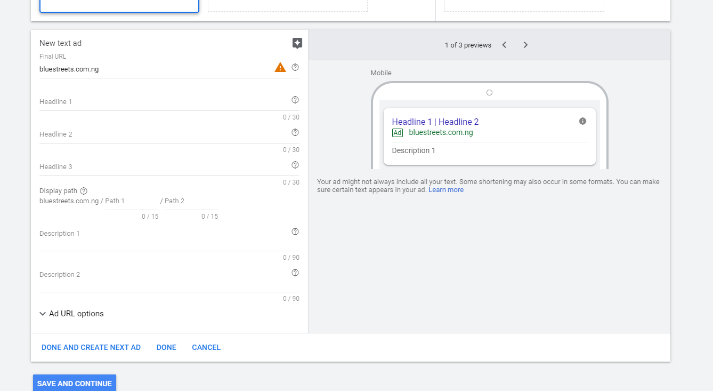
Task: Open help icon for Headline 1
Action: (x=295, y=100)
